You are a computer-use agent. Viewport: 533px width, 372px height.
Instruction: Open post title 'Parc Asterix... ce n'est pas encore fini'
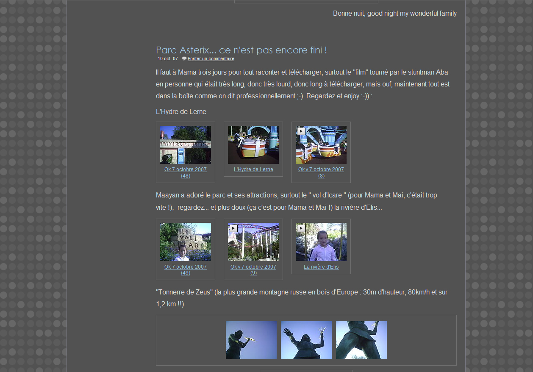(241, 50)
